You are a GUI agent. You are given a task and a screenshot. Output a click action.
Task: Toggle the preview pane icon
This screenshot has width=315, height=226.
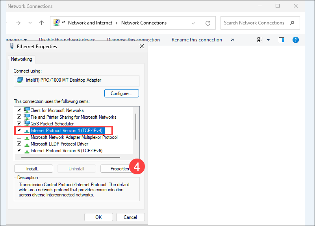point(282,40)
